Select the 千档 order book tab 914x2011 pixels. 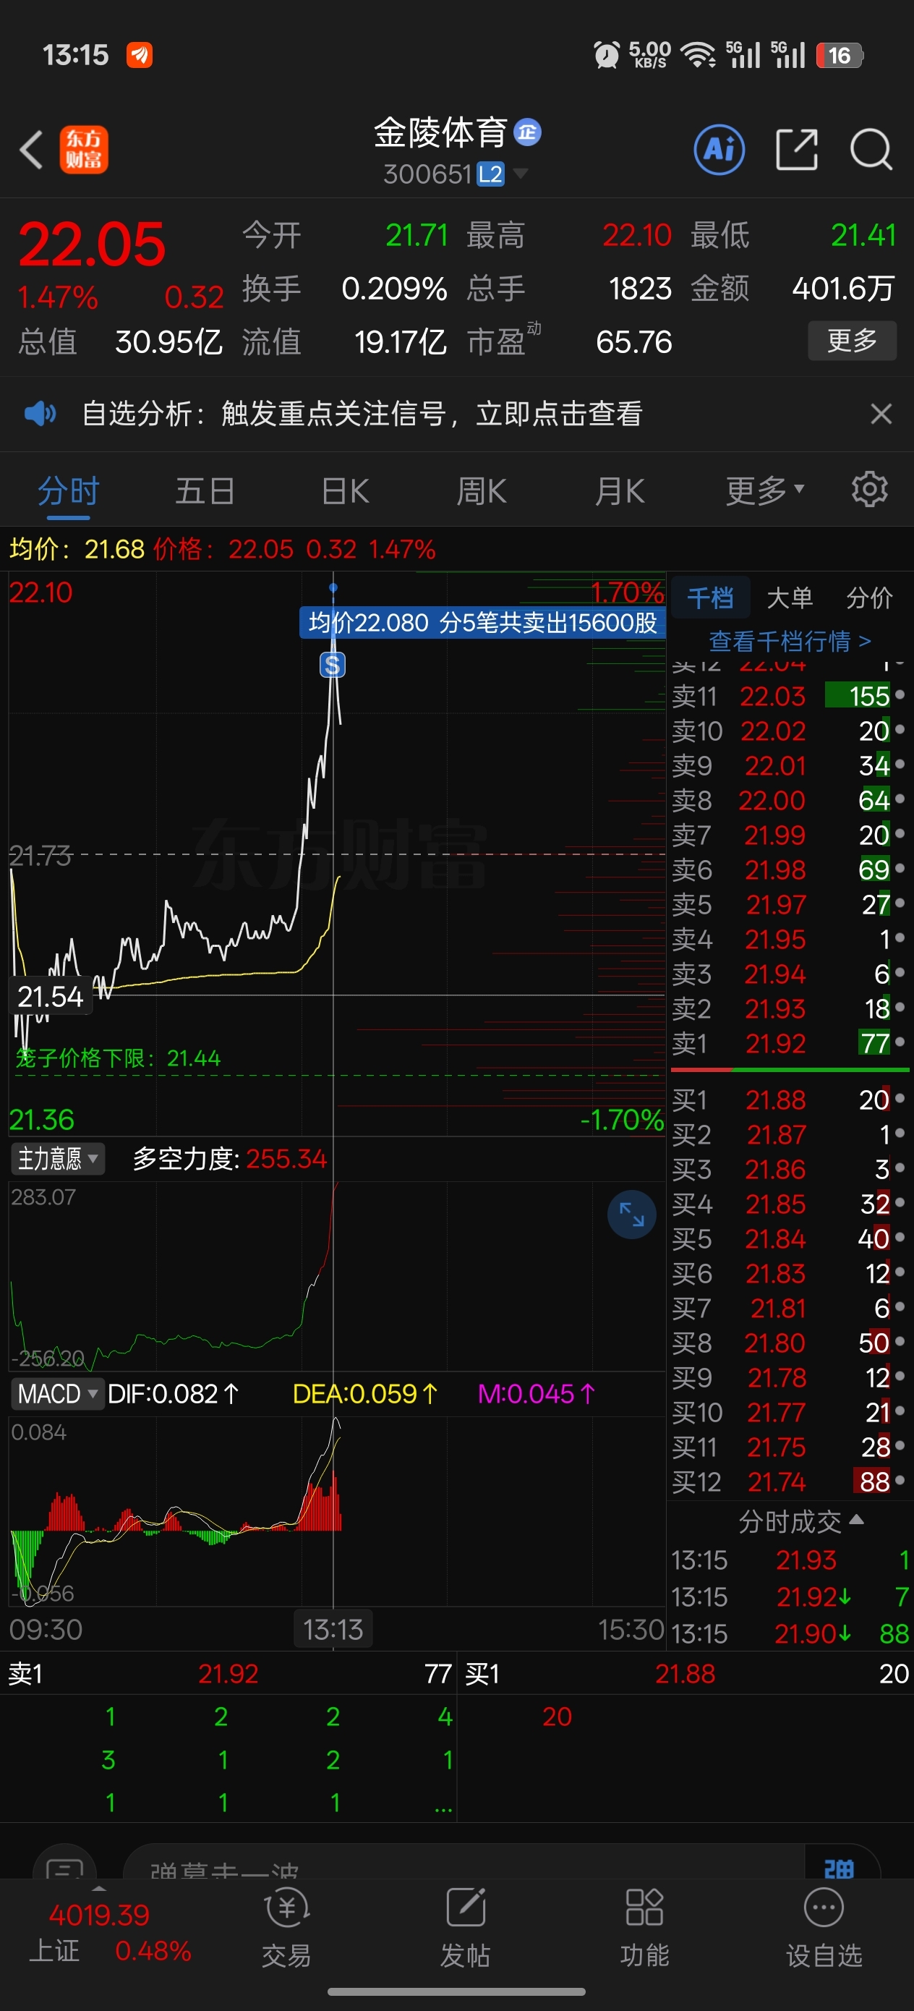coord(710,598)
